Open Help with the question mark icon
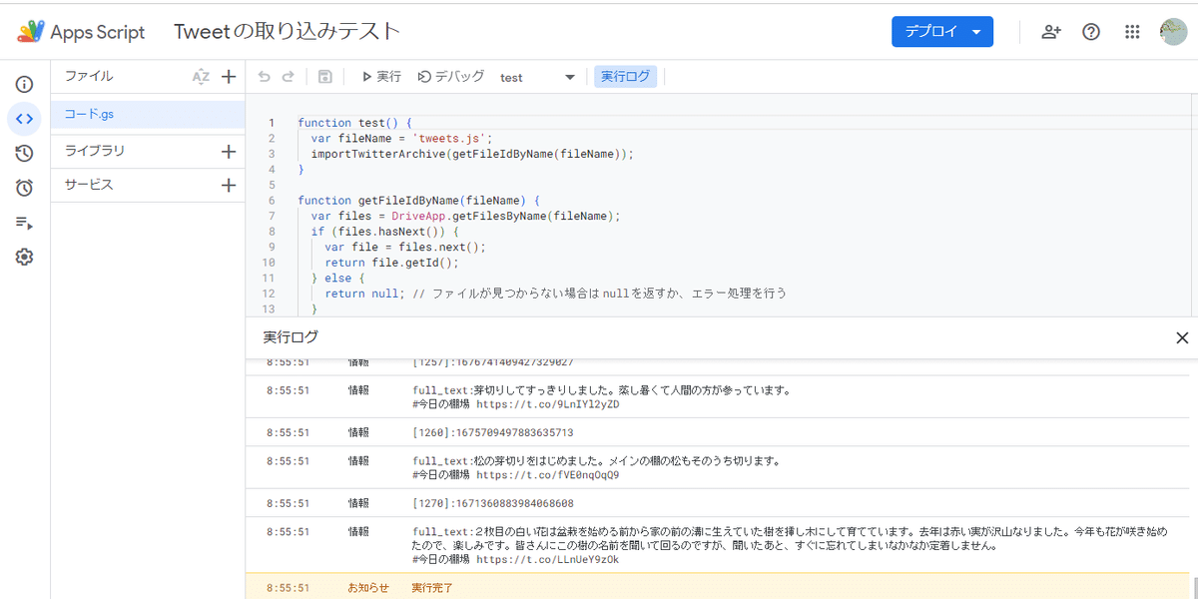The height and width of the screenshot is (599, 1198). pos(1091,32)
